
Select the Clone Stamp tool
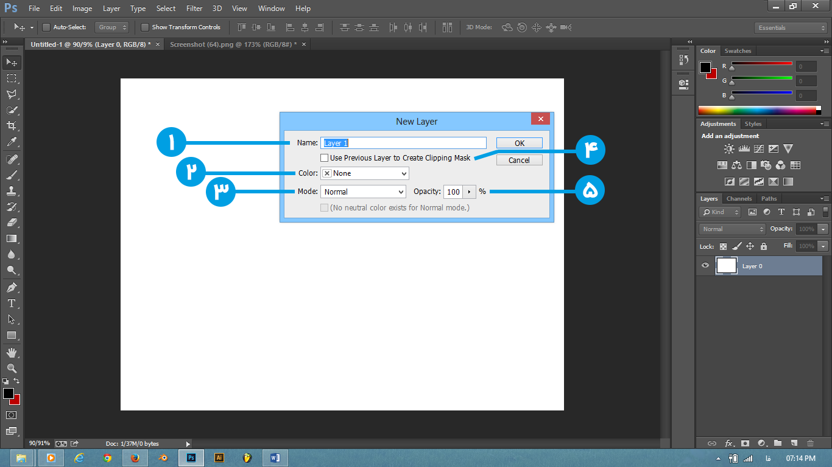pyautogui.click(x=12, y=190)
